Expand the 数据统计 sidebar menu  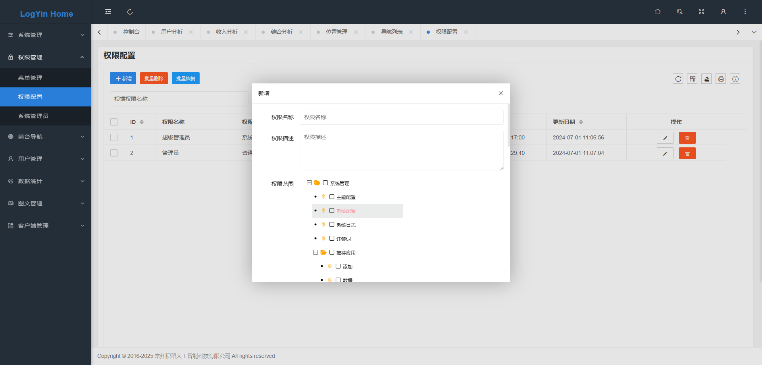(46, 181)
